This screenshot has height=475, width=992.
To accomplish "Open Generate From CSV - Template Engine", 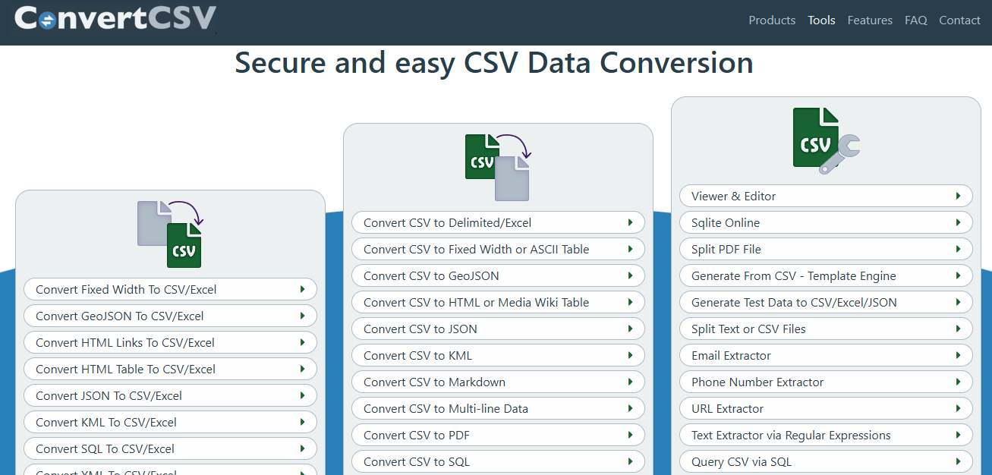I will pyautogui.click(x=826, y=275).
